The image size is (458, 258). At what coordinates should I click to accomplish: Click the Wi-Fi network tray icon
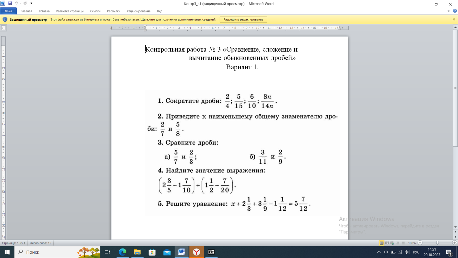click(400, 252)
